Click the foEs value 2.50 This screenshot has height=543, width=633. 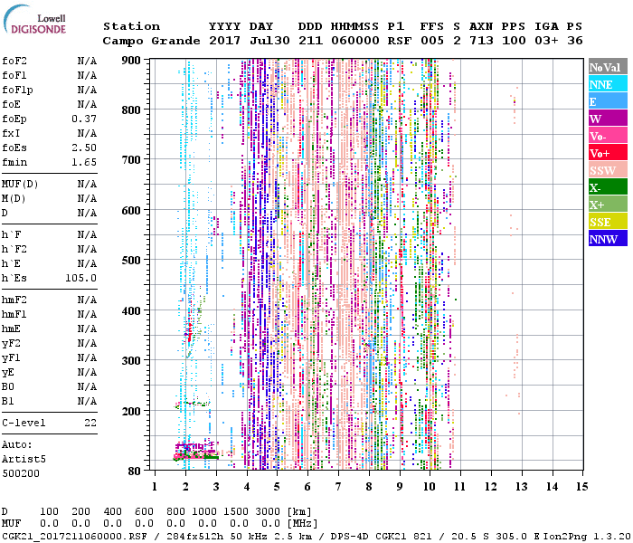pyautogui.click(x=84, y=148)
